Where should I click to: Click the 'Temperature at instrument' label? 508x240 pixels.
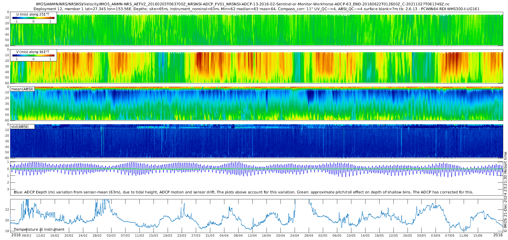pos(39,230)
